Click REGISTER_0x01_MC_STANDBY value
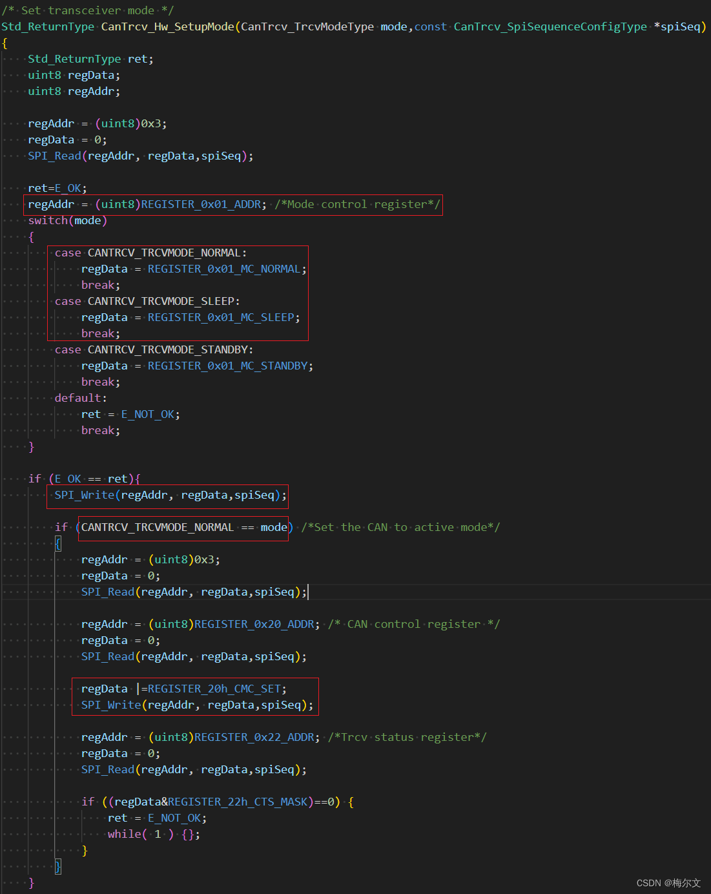 [x=227, y=366]
